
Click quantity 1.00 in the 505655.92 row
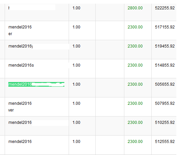(x=76, y=84)
